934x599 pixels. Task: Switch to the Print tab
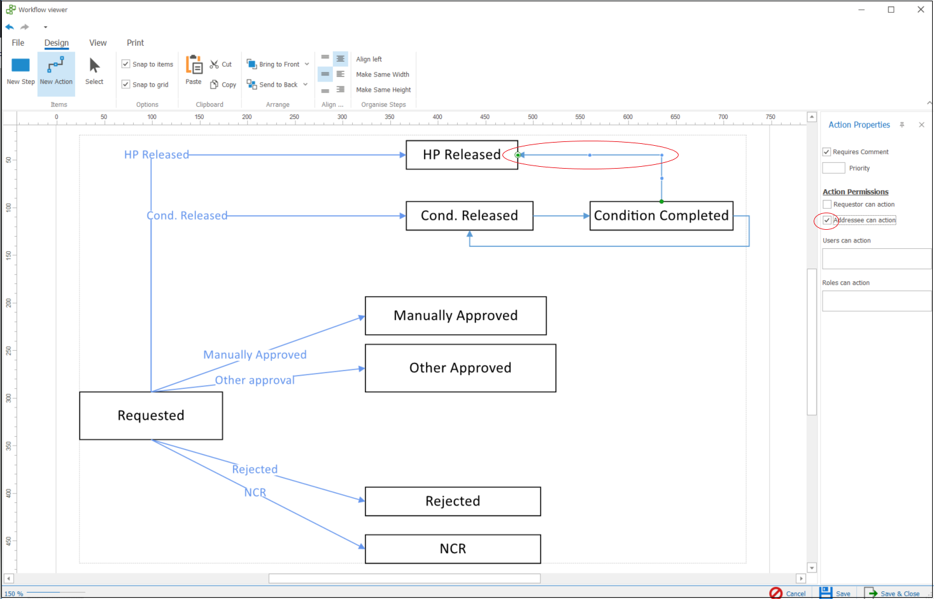tap(135, 43)
